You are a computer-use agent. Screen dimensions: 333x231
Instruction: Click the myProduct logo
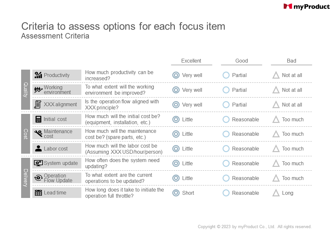click(x=306, y=7)
